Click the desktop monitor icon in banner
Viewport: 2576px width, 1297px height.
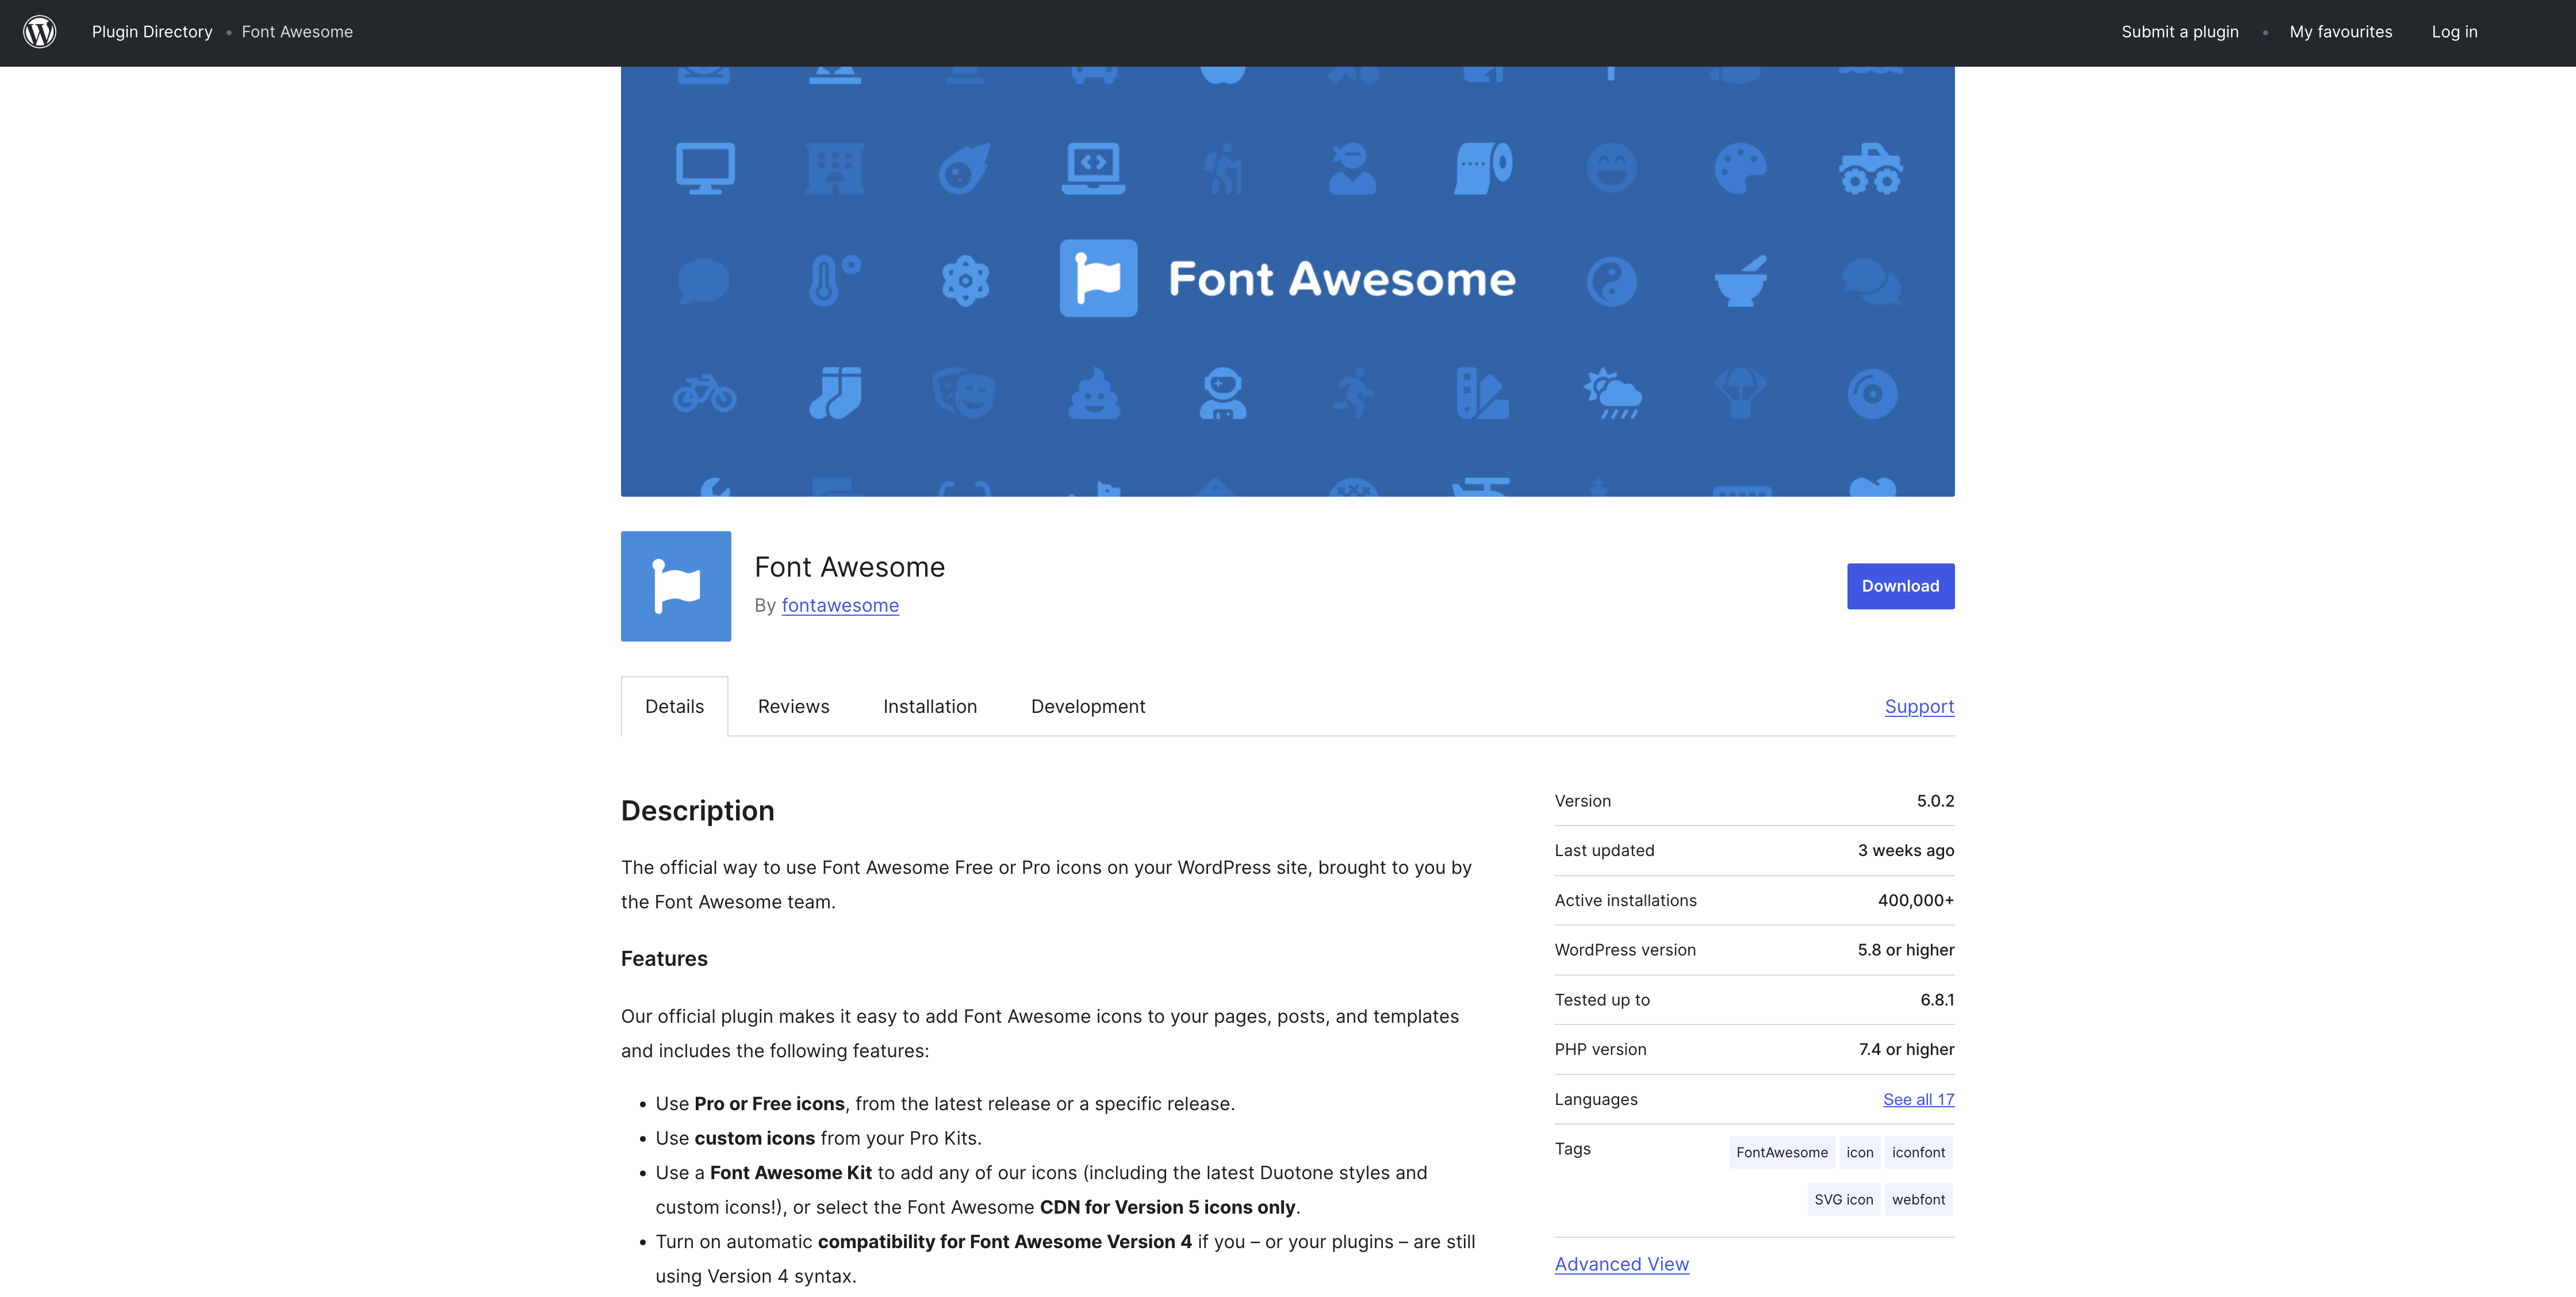tap(705, 168)
